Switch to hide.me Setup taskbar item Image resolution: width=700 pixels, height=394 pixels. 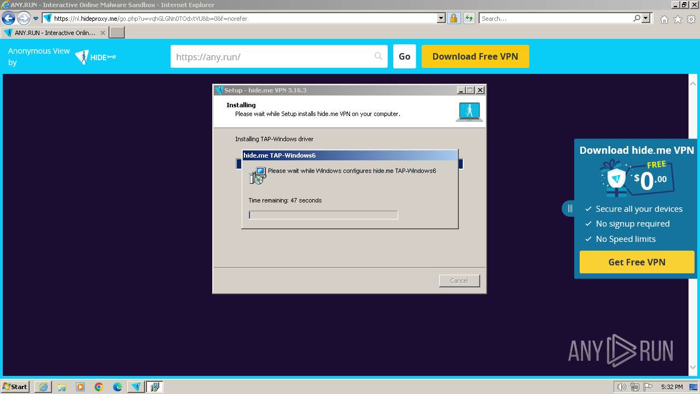(136, 387)
